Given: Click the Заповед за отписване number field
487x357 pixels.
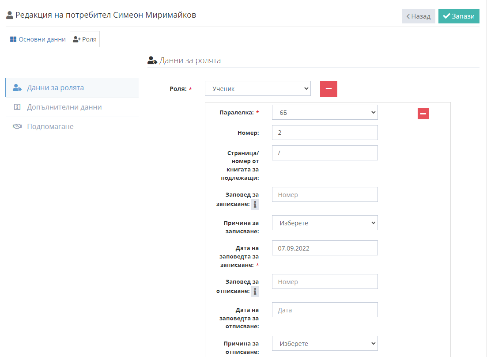Looking at the screenshot, I should (325, 281).
